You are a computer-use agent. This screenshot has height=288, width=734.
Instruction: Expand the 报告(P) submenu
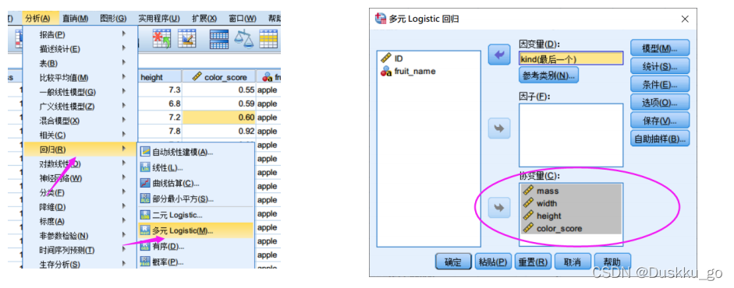pyautogui.click(x=81, y=34)
